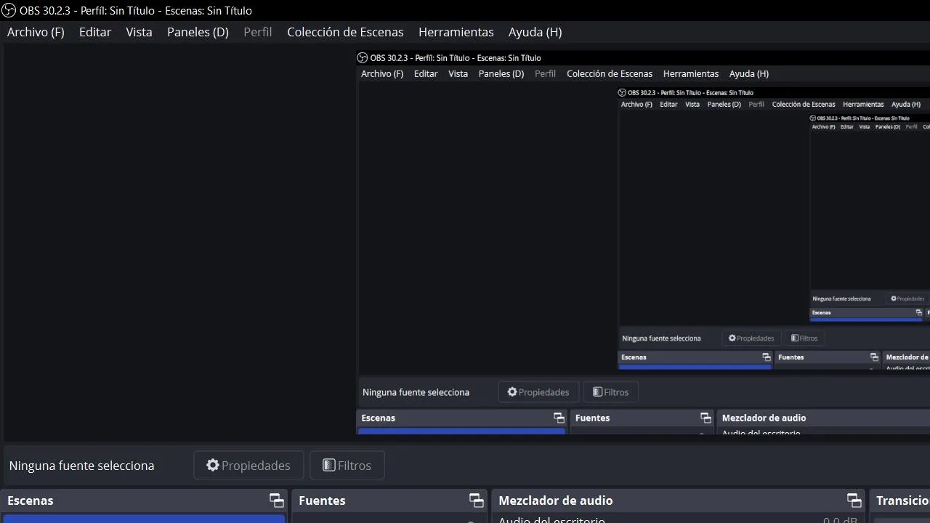This screenshot has height=523, width=930.
Task: Click Filtros button inside the preview's mirrored window
Action: (611, 392)
